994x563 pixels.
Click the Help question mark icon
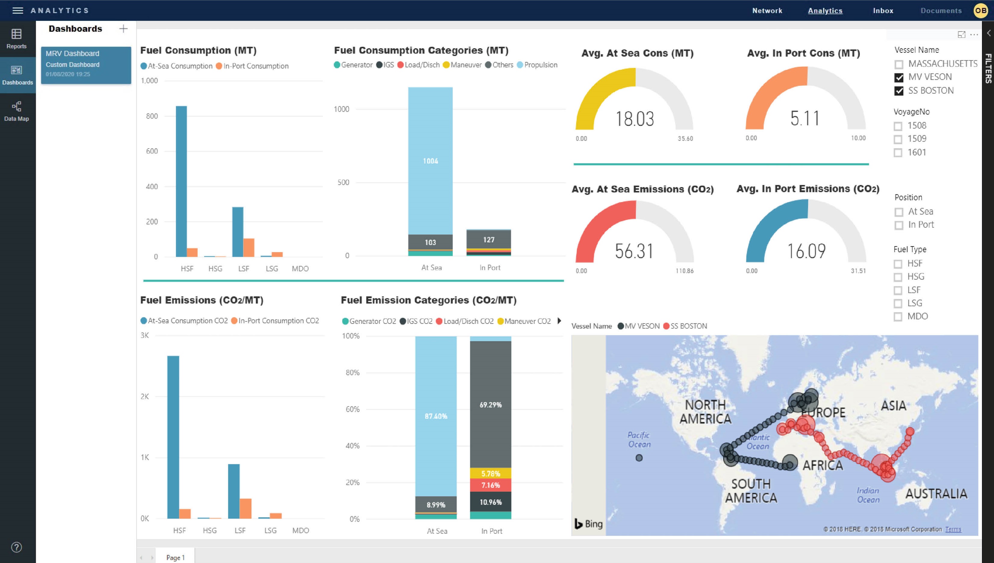pyautogui.click(x=17, y=547)
